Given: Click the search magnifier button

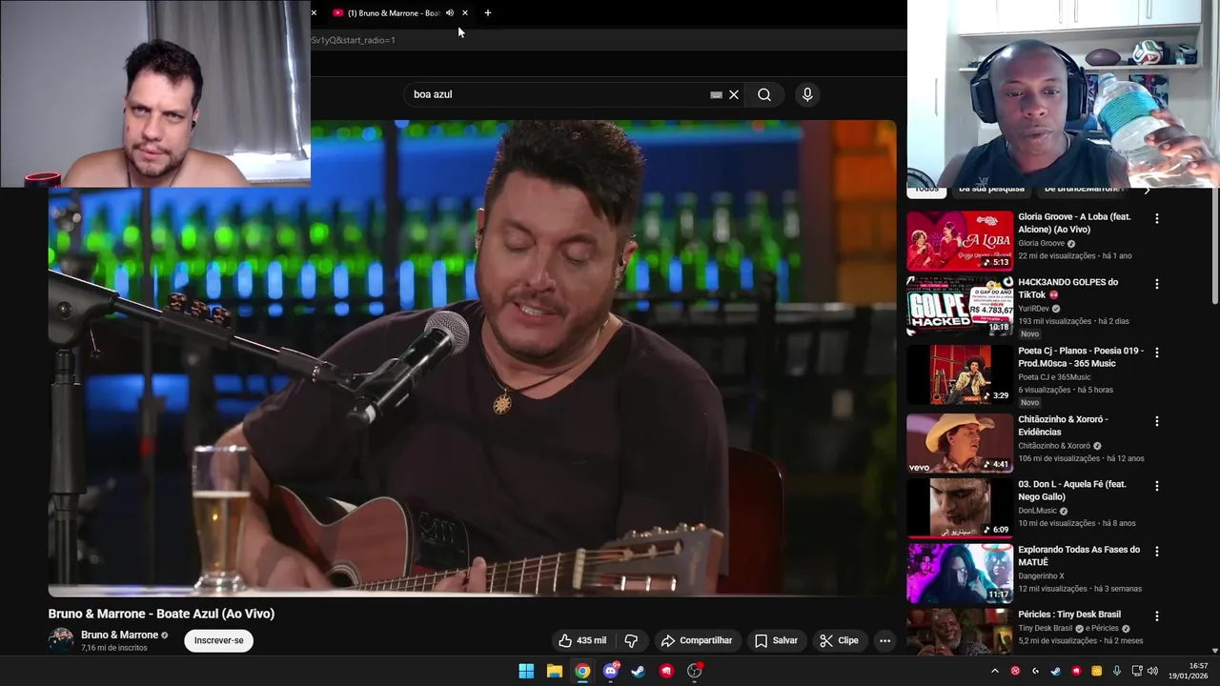Looking at the screenshot, I should click(764, 94).
